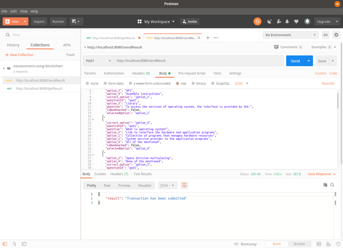The image size is (343, 248).
Task: Open the new window icon button
Action: click(x=76, y=21)
